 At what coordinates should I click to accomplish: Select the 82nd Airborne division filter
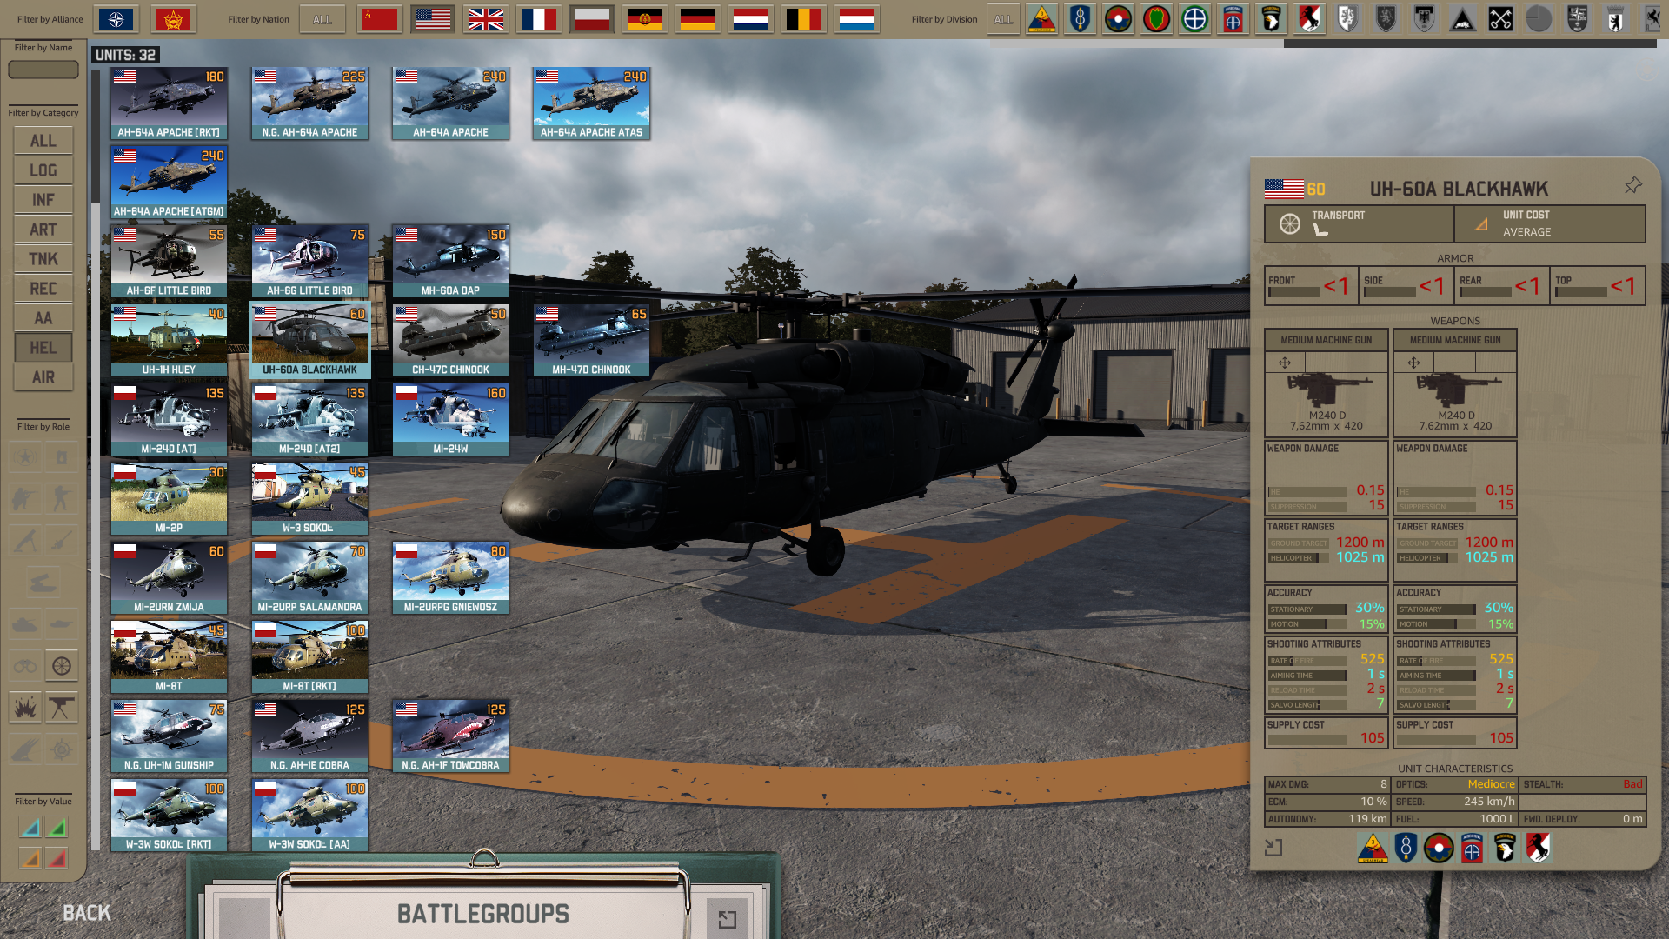[x=1233, y=19]
